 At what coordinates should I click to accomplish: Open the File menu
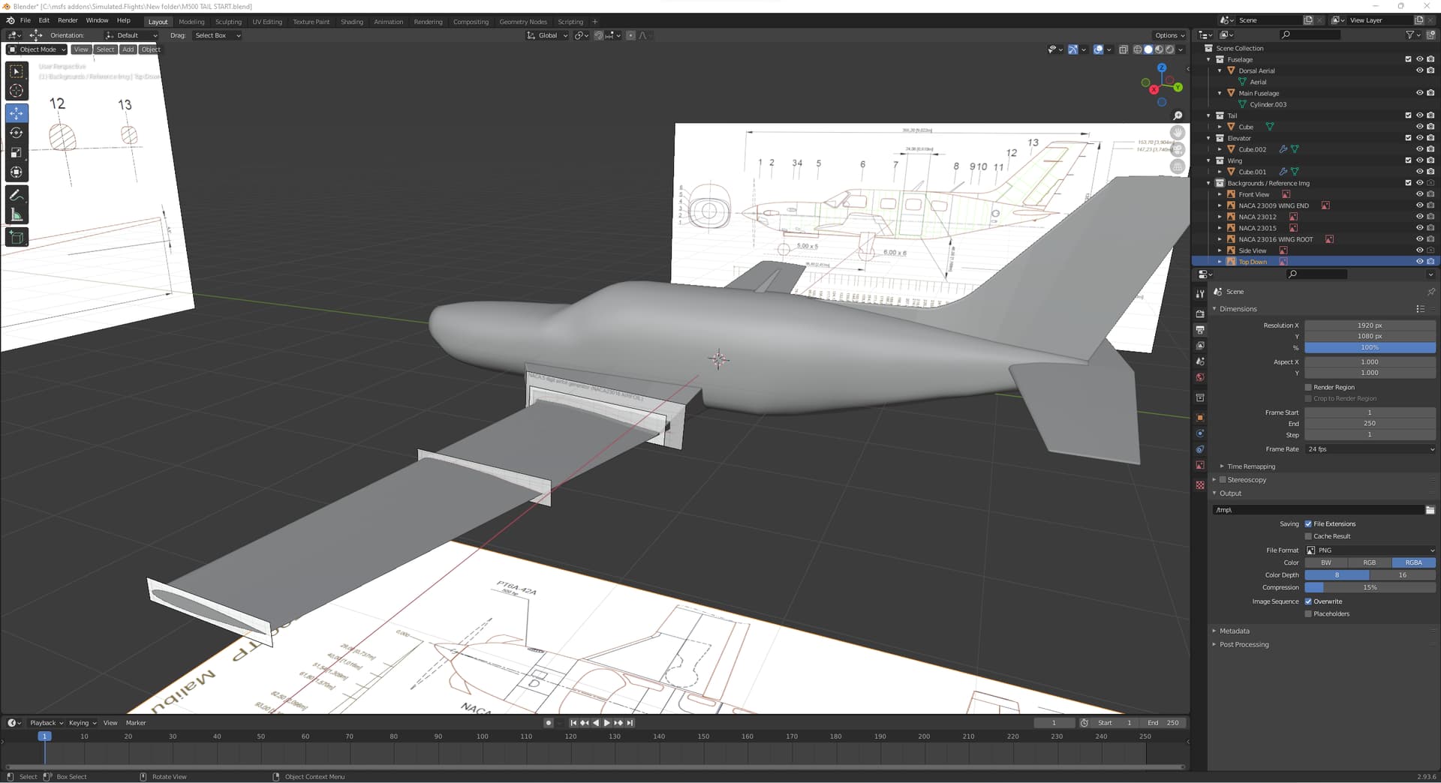26,20
